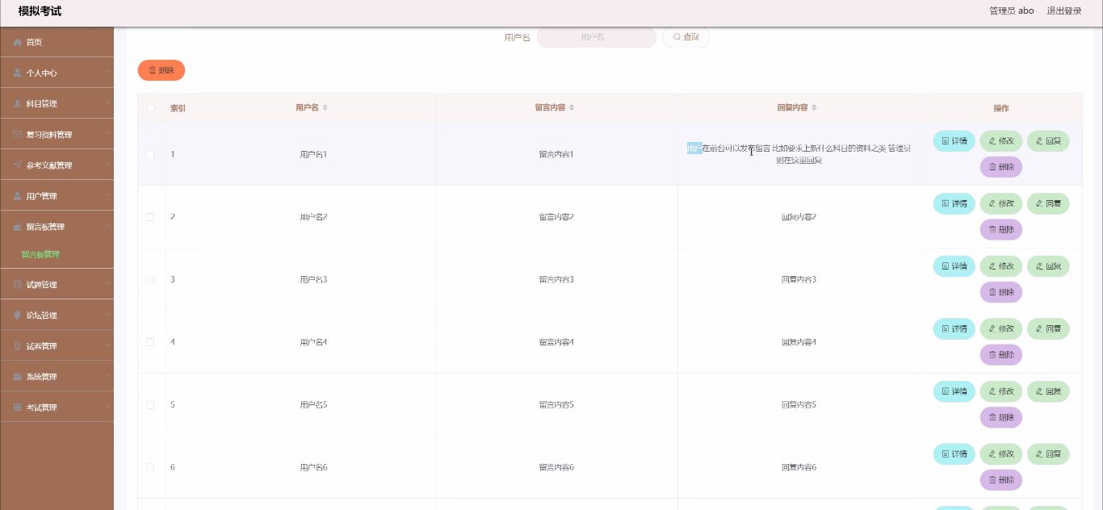
Task: Check the checkbox for row 2
Action: coord(150,217)
